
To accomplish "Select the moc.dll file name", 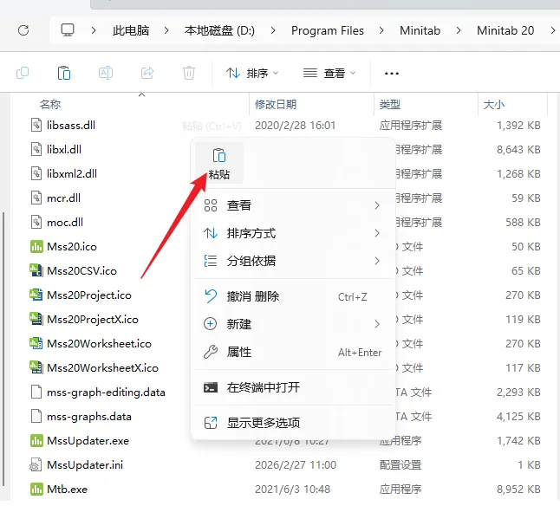I will (x=65, y=223).
